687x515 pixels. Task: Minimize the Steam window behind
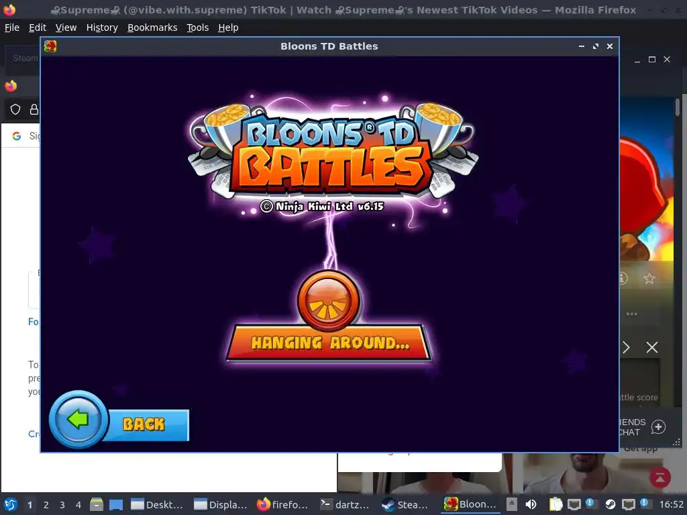coord(637,60)
